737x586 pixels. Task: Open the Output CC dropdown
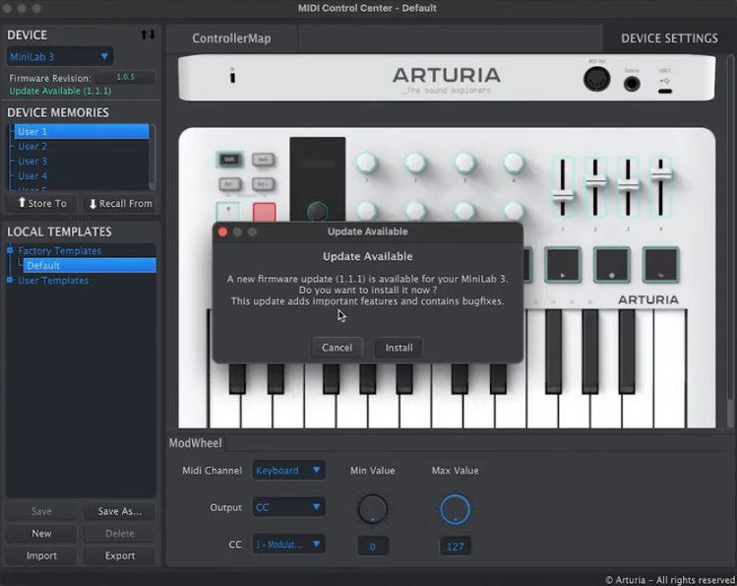(x=287, y=507)
